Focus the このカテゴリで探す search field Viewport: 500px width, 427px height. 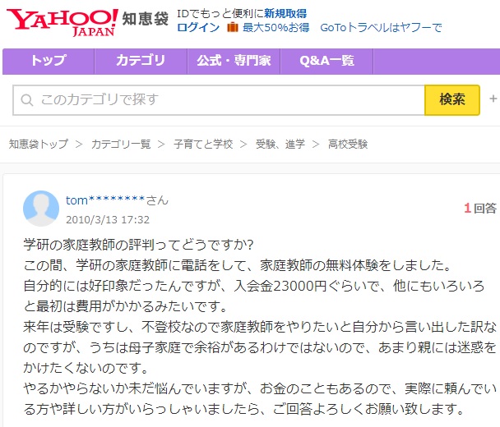[219, 100]
